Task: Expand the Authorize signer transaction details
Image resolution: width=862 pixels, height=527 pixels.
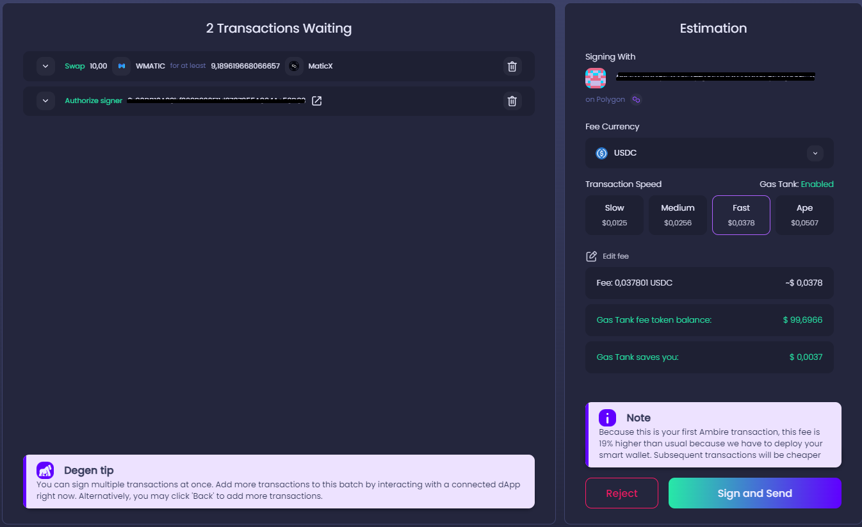Action: pyautogui.click(x=45, y=101)
